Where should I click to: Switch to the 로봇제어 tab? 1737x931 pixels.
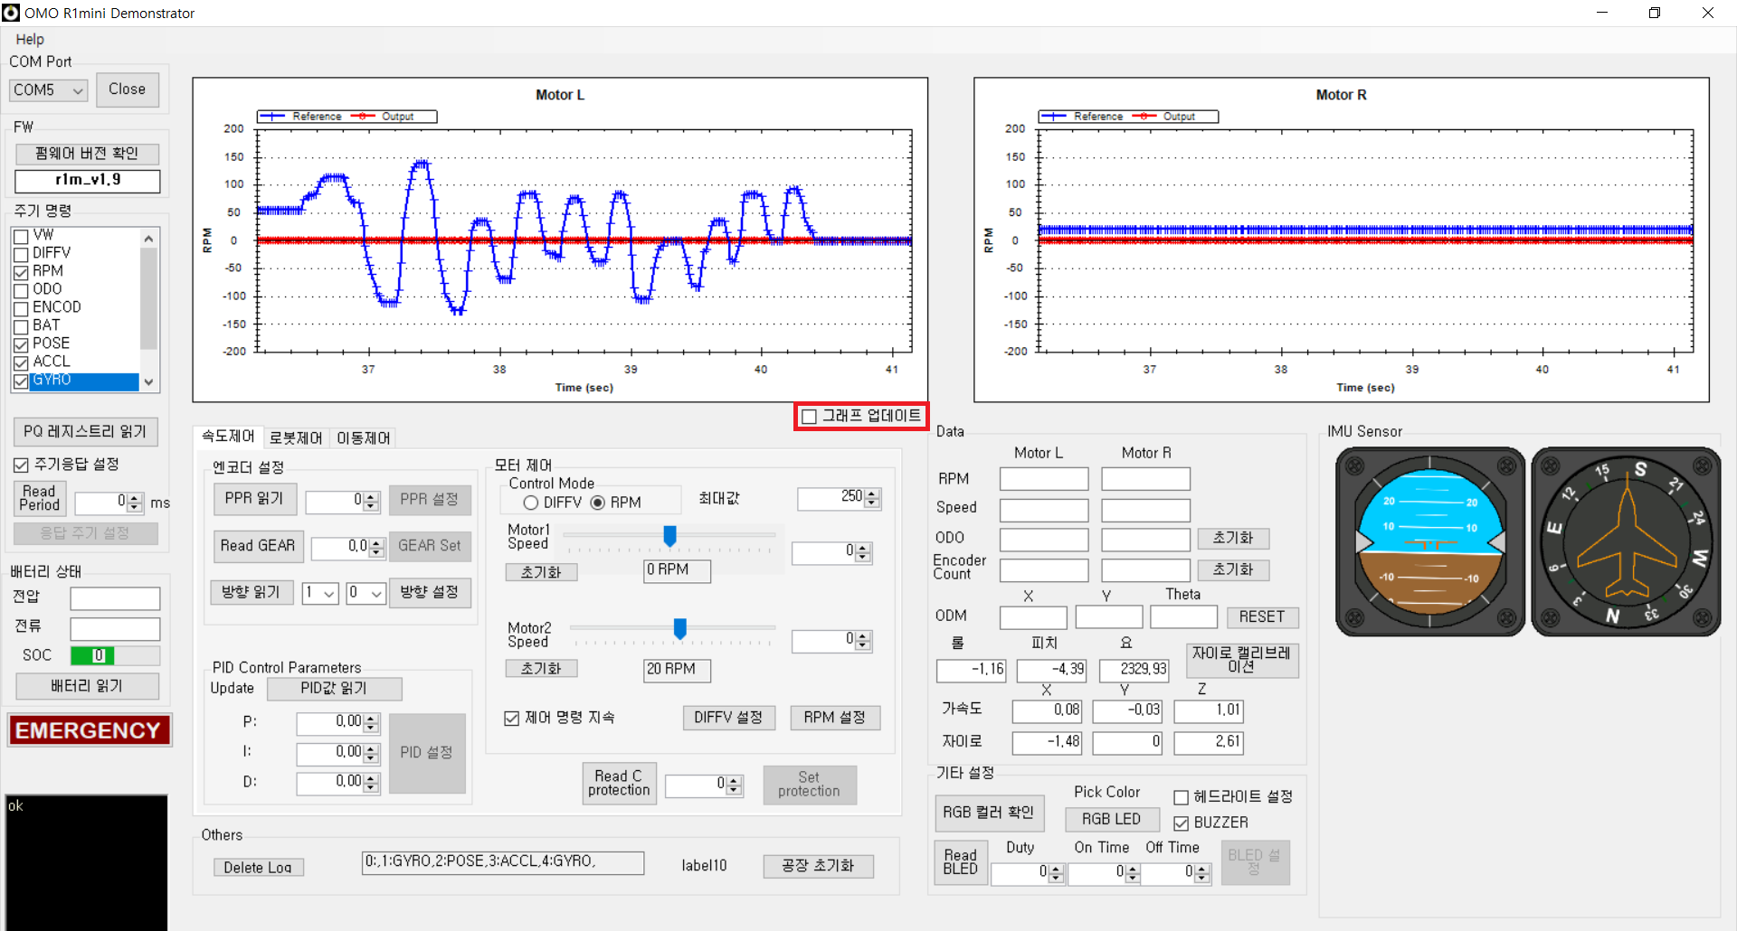tap(295, 438)
